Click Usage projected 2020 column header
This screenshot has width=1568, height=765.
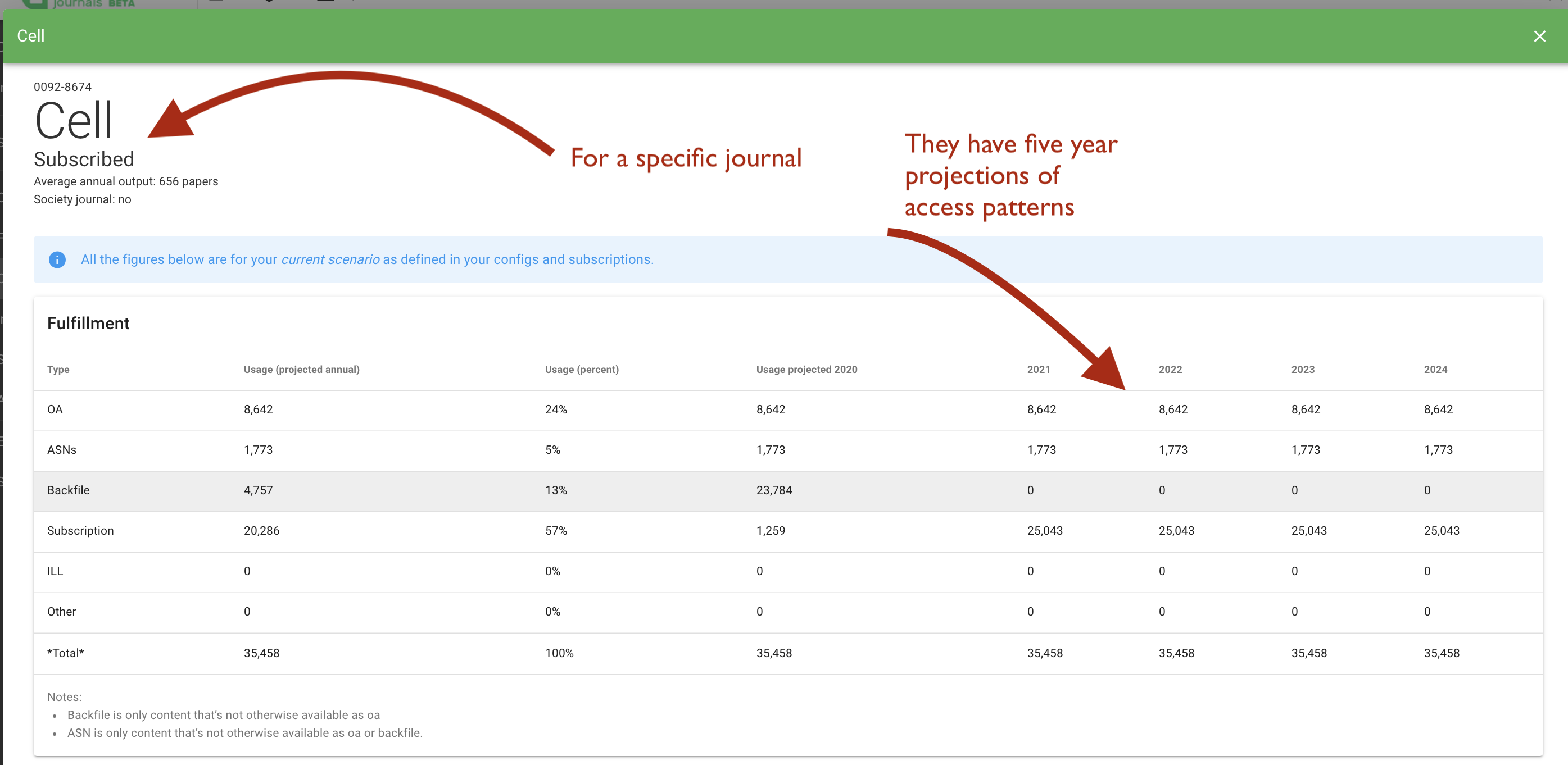[x=806, y=369]
